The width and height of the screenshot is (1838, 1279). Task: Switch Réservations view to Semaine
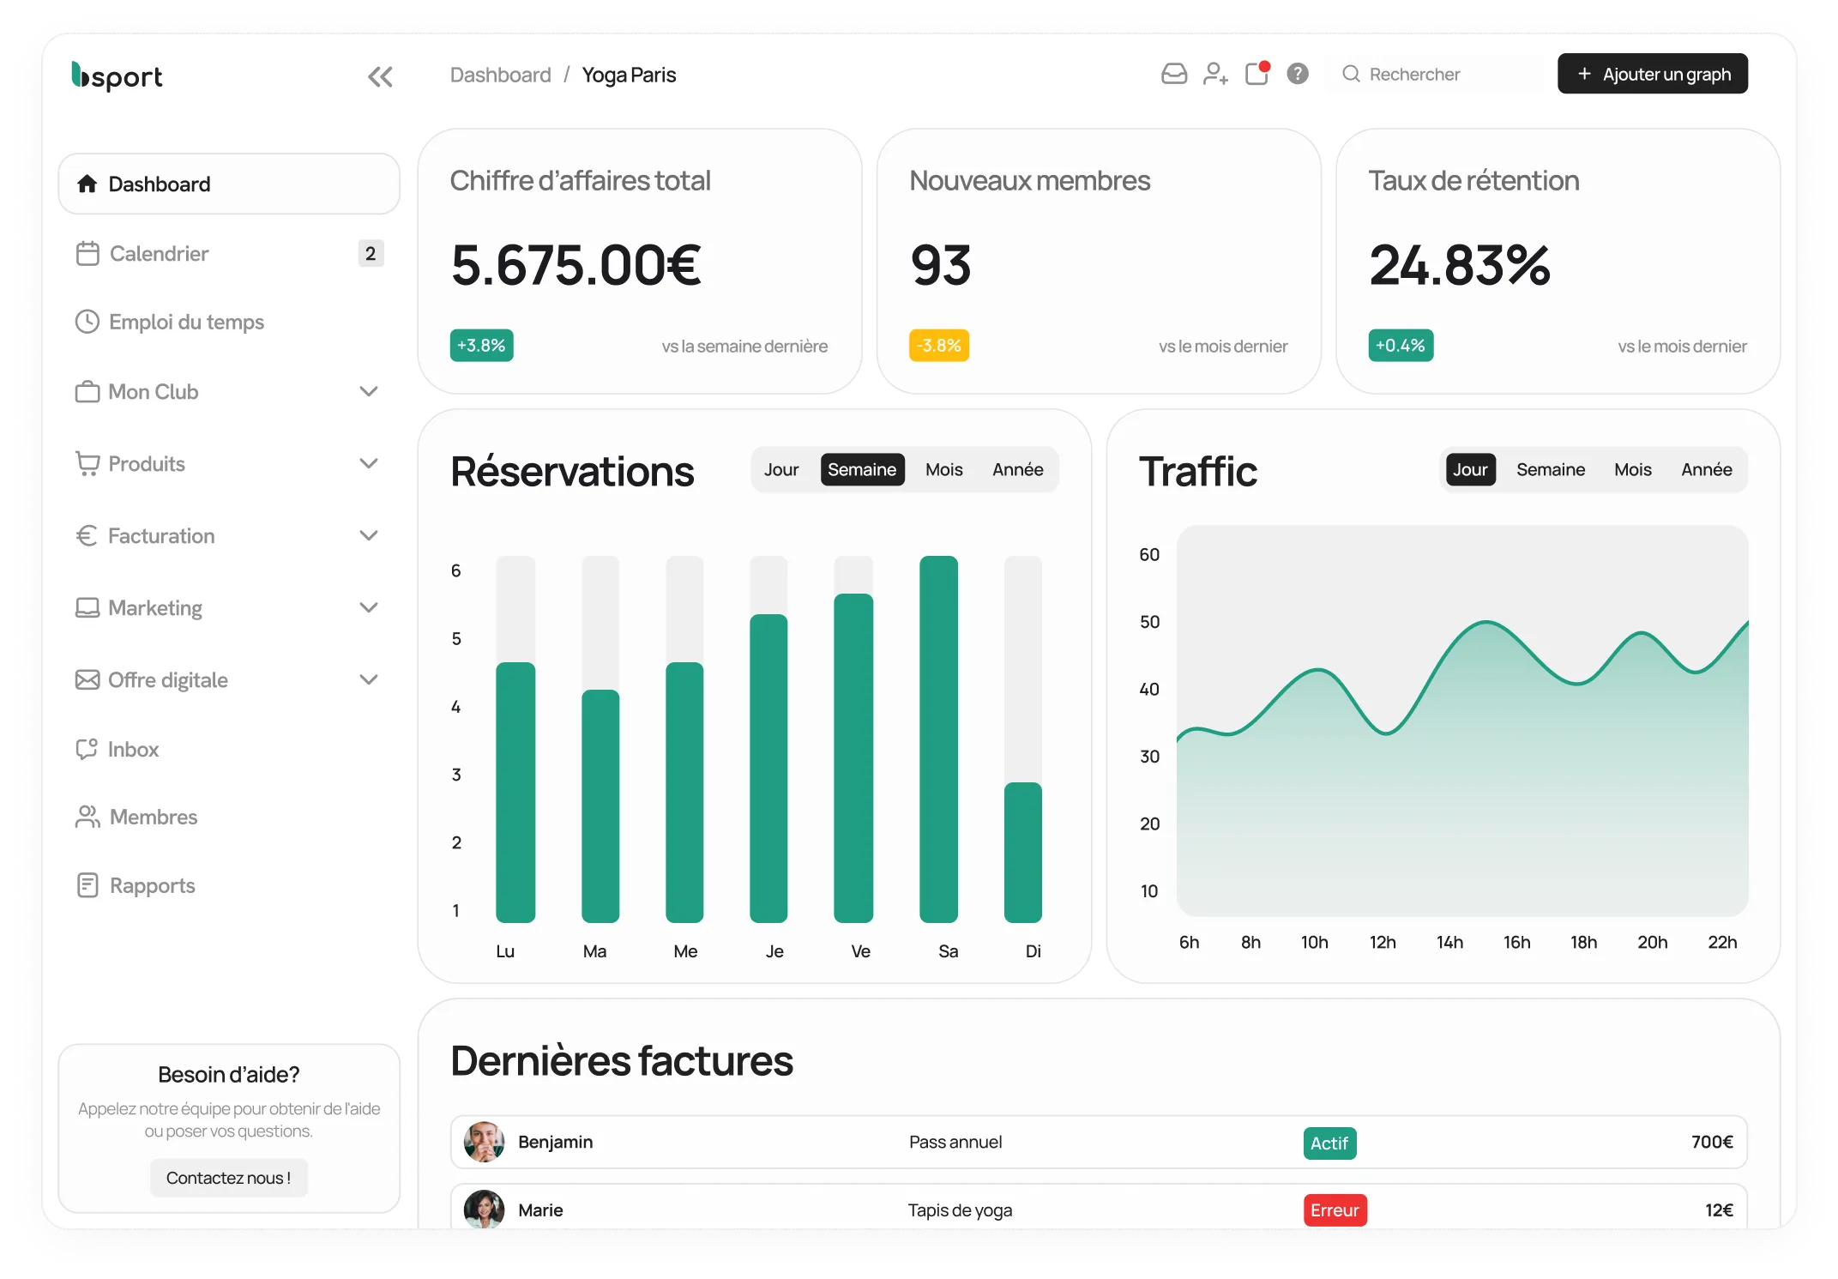[862, 469]
